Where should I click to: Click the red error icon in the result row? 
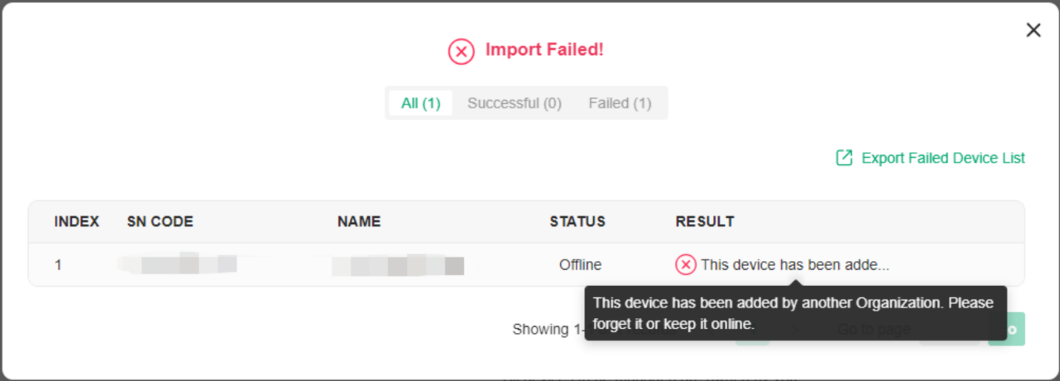click(686, 265)
